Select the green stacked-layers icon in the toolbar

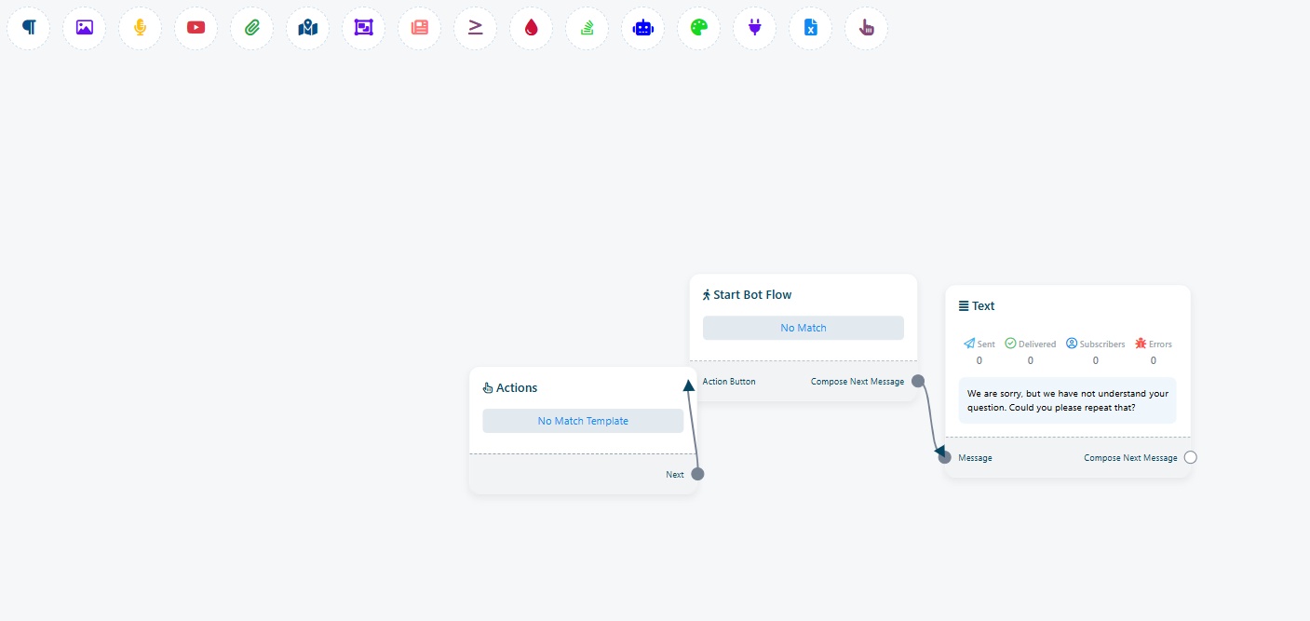(x=587, y=28)
